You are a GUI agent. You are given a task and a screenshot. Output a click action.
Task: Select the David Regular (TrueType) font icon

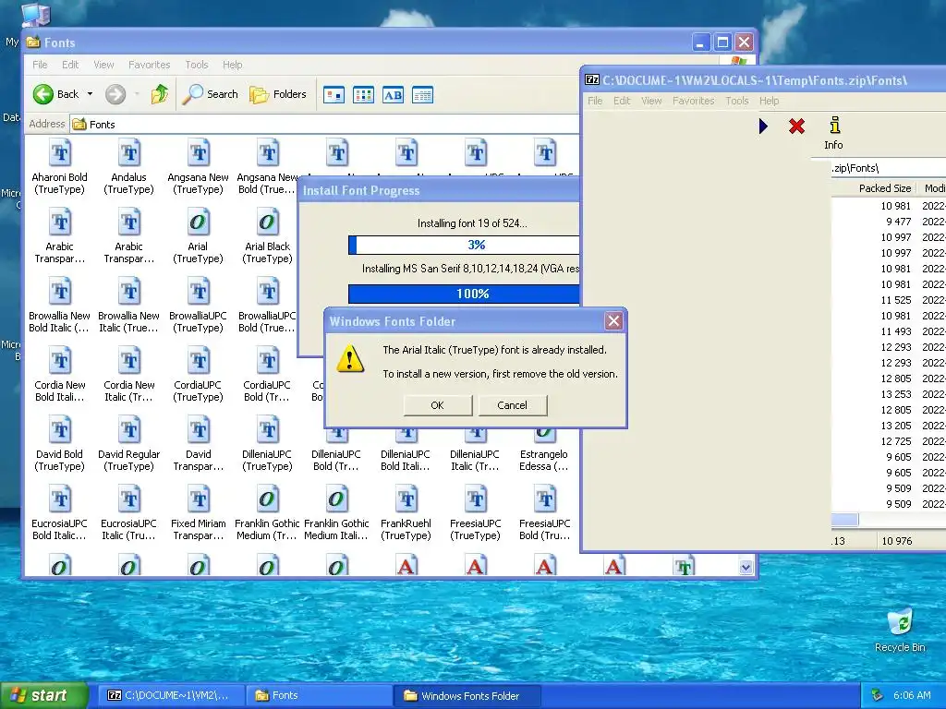click(129, 443)
